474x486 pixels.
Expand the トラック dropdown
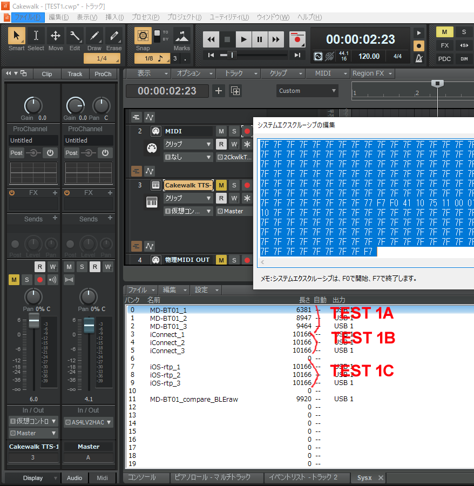coord(238,73)
